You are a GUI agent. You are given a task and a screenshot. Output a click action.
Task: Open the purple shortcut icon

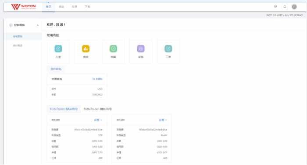(x=141, y=49)
